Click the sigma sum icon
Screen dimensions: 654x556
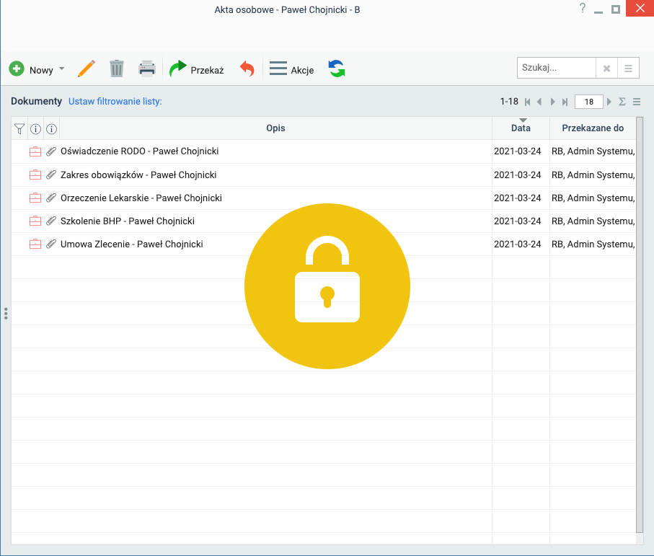(x=622, y=102)
